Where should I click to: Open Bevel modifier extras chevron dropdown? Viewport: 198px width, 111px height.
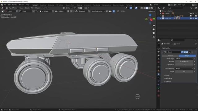click(190, 52)
